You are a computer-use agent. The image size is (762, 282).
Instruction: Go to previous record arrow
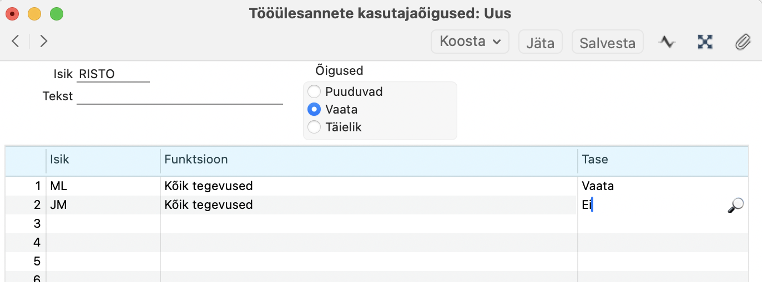[16, 41]
